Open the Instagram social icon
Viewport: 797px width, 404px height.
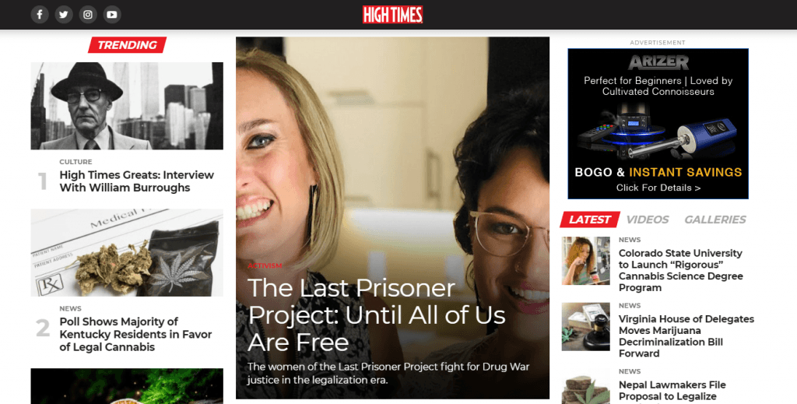tap(87, 14)
